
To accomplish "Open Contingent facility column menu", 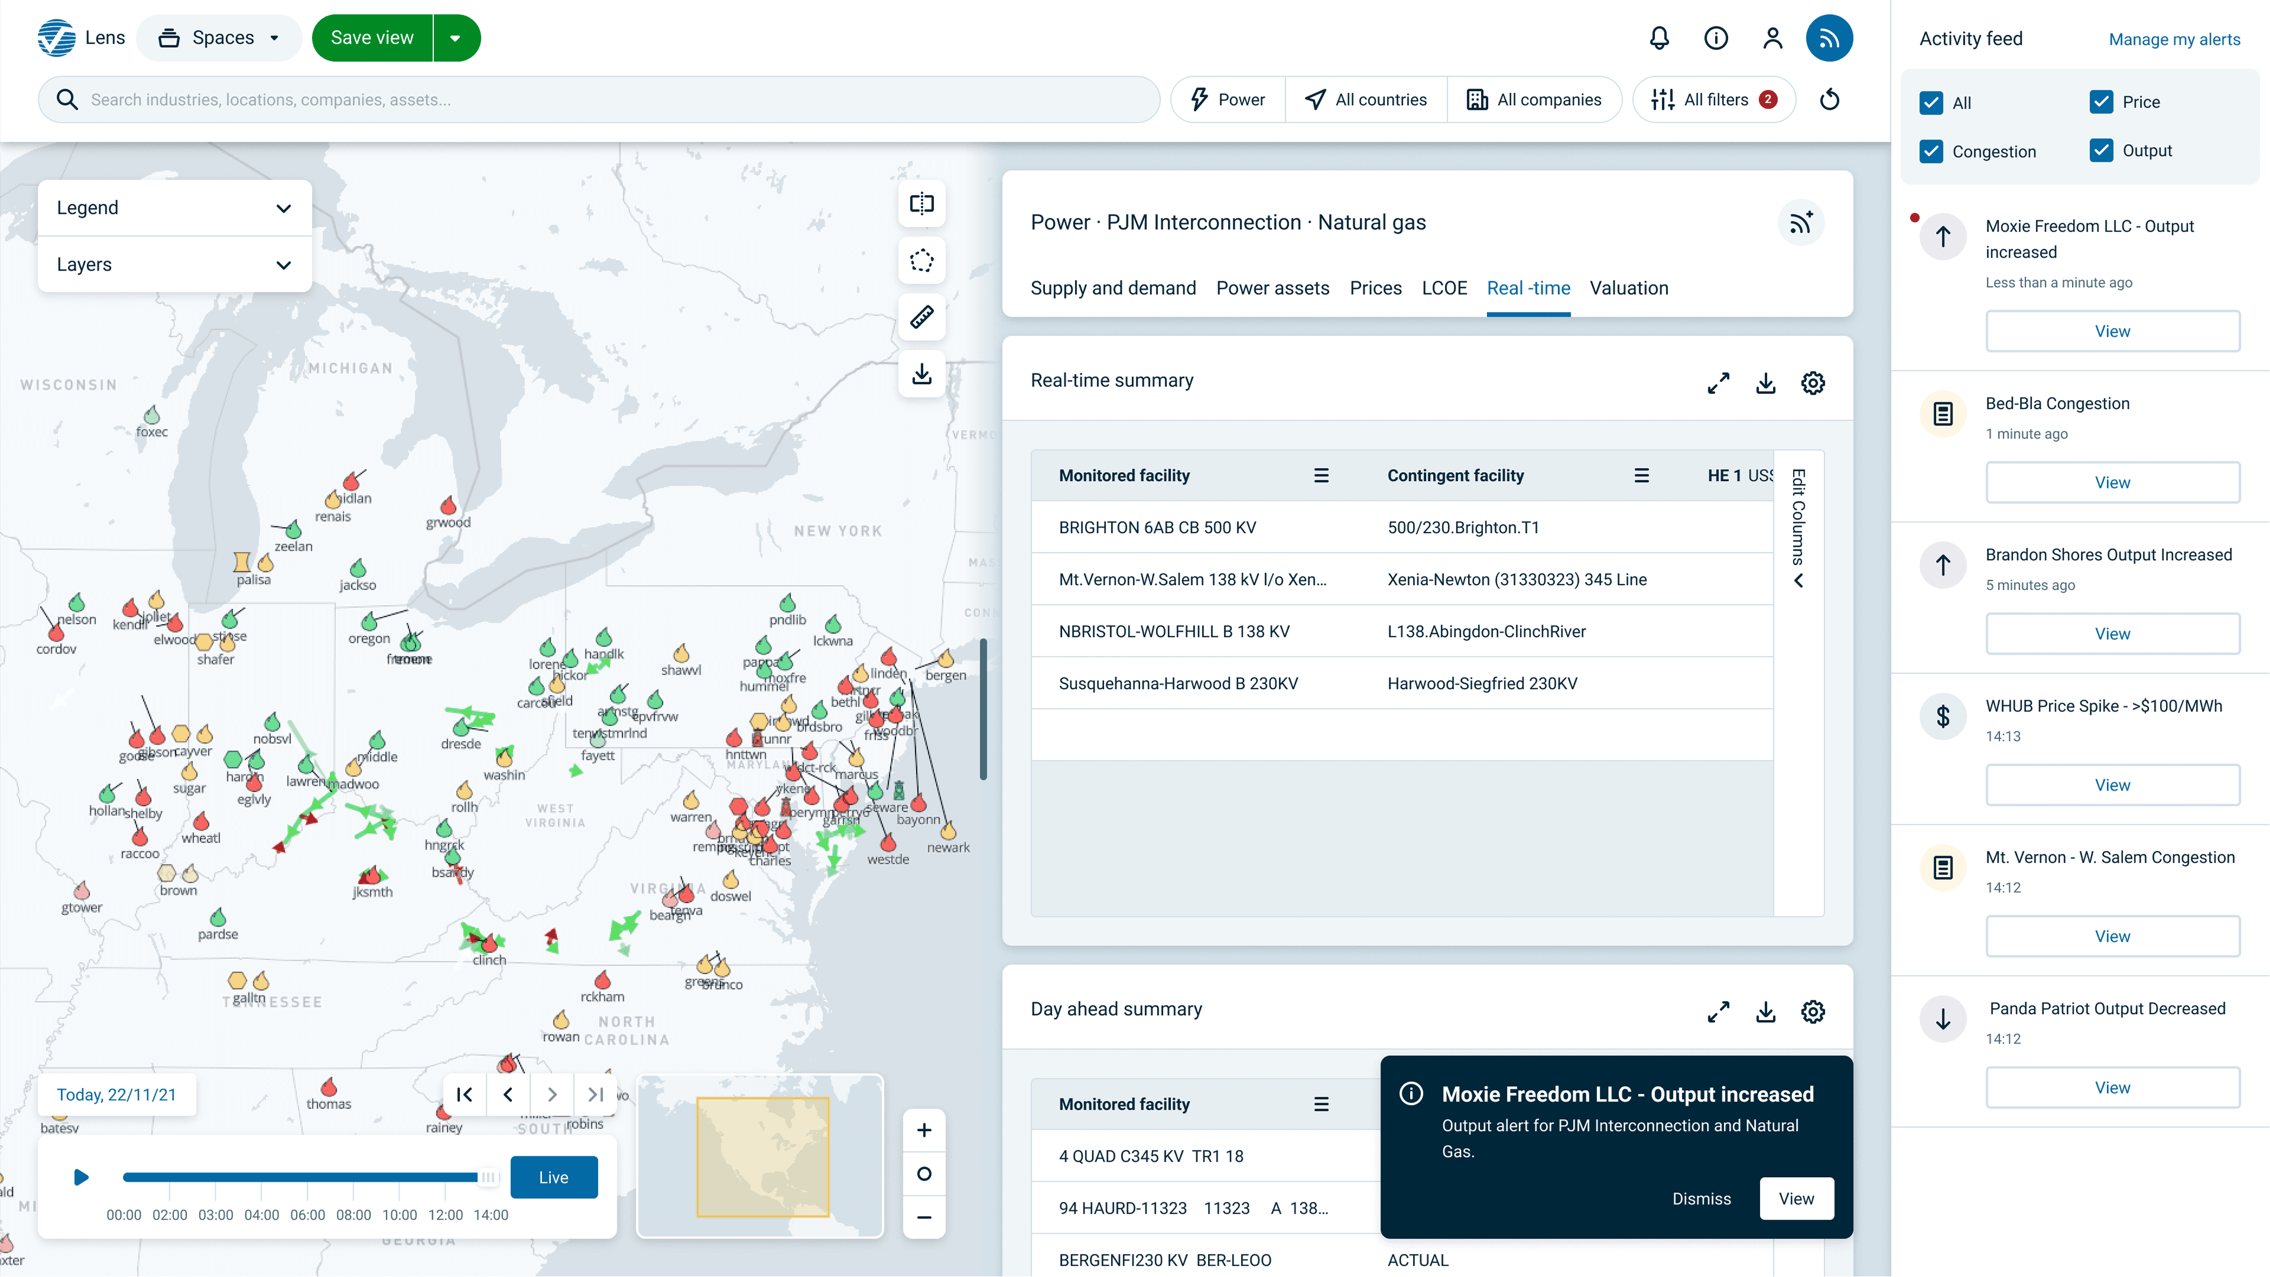I will click(1642, 476).
